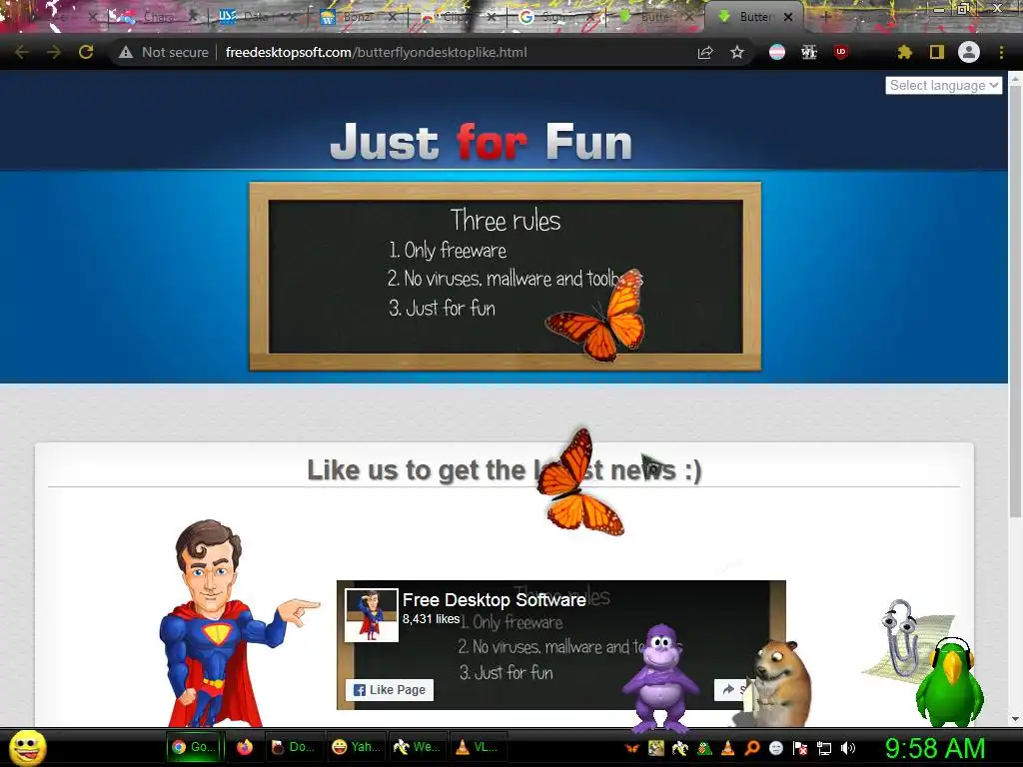This screenshot has height=767, width=1023.
Task: Open the Free Desktop Software Facebook link
Action: coord(494,600)
